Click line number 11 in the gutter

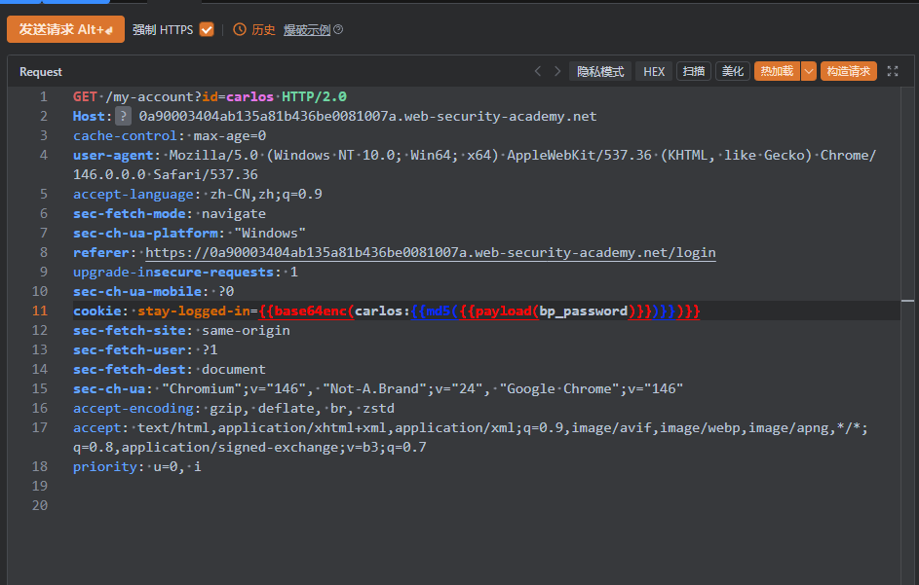click(40, 311)
